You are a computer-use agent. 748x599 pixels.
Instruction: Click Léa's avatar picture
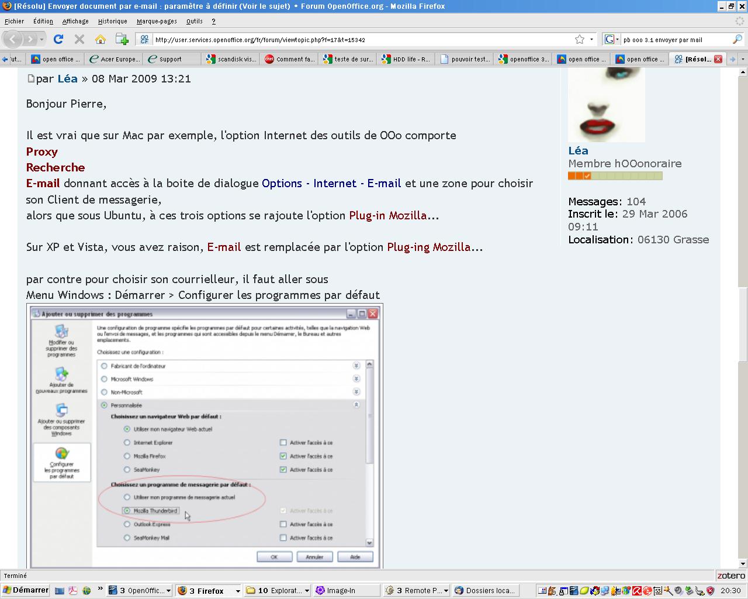(607, 104)
